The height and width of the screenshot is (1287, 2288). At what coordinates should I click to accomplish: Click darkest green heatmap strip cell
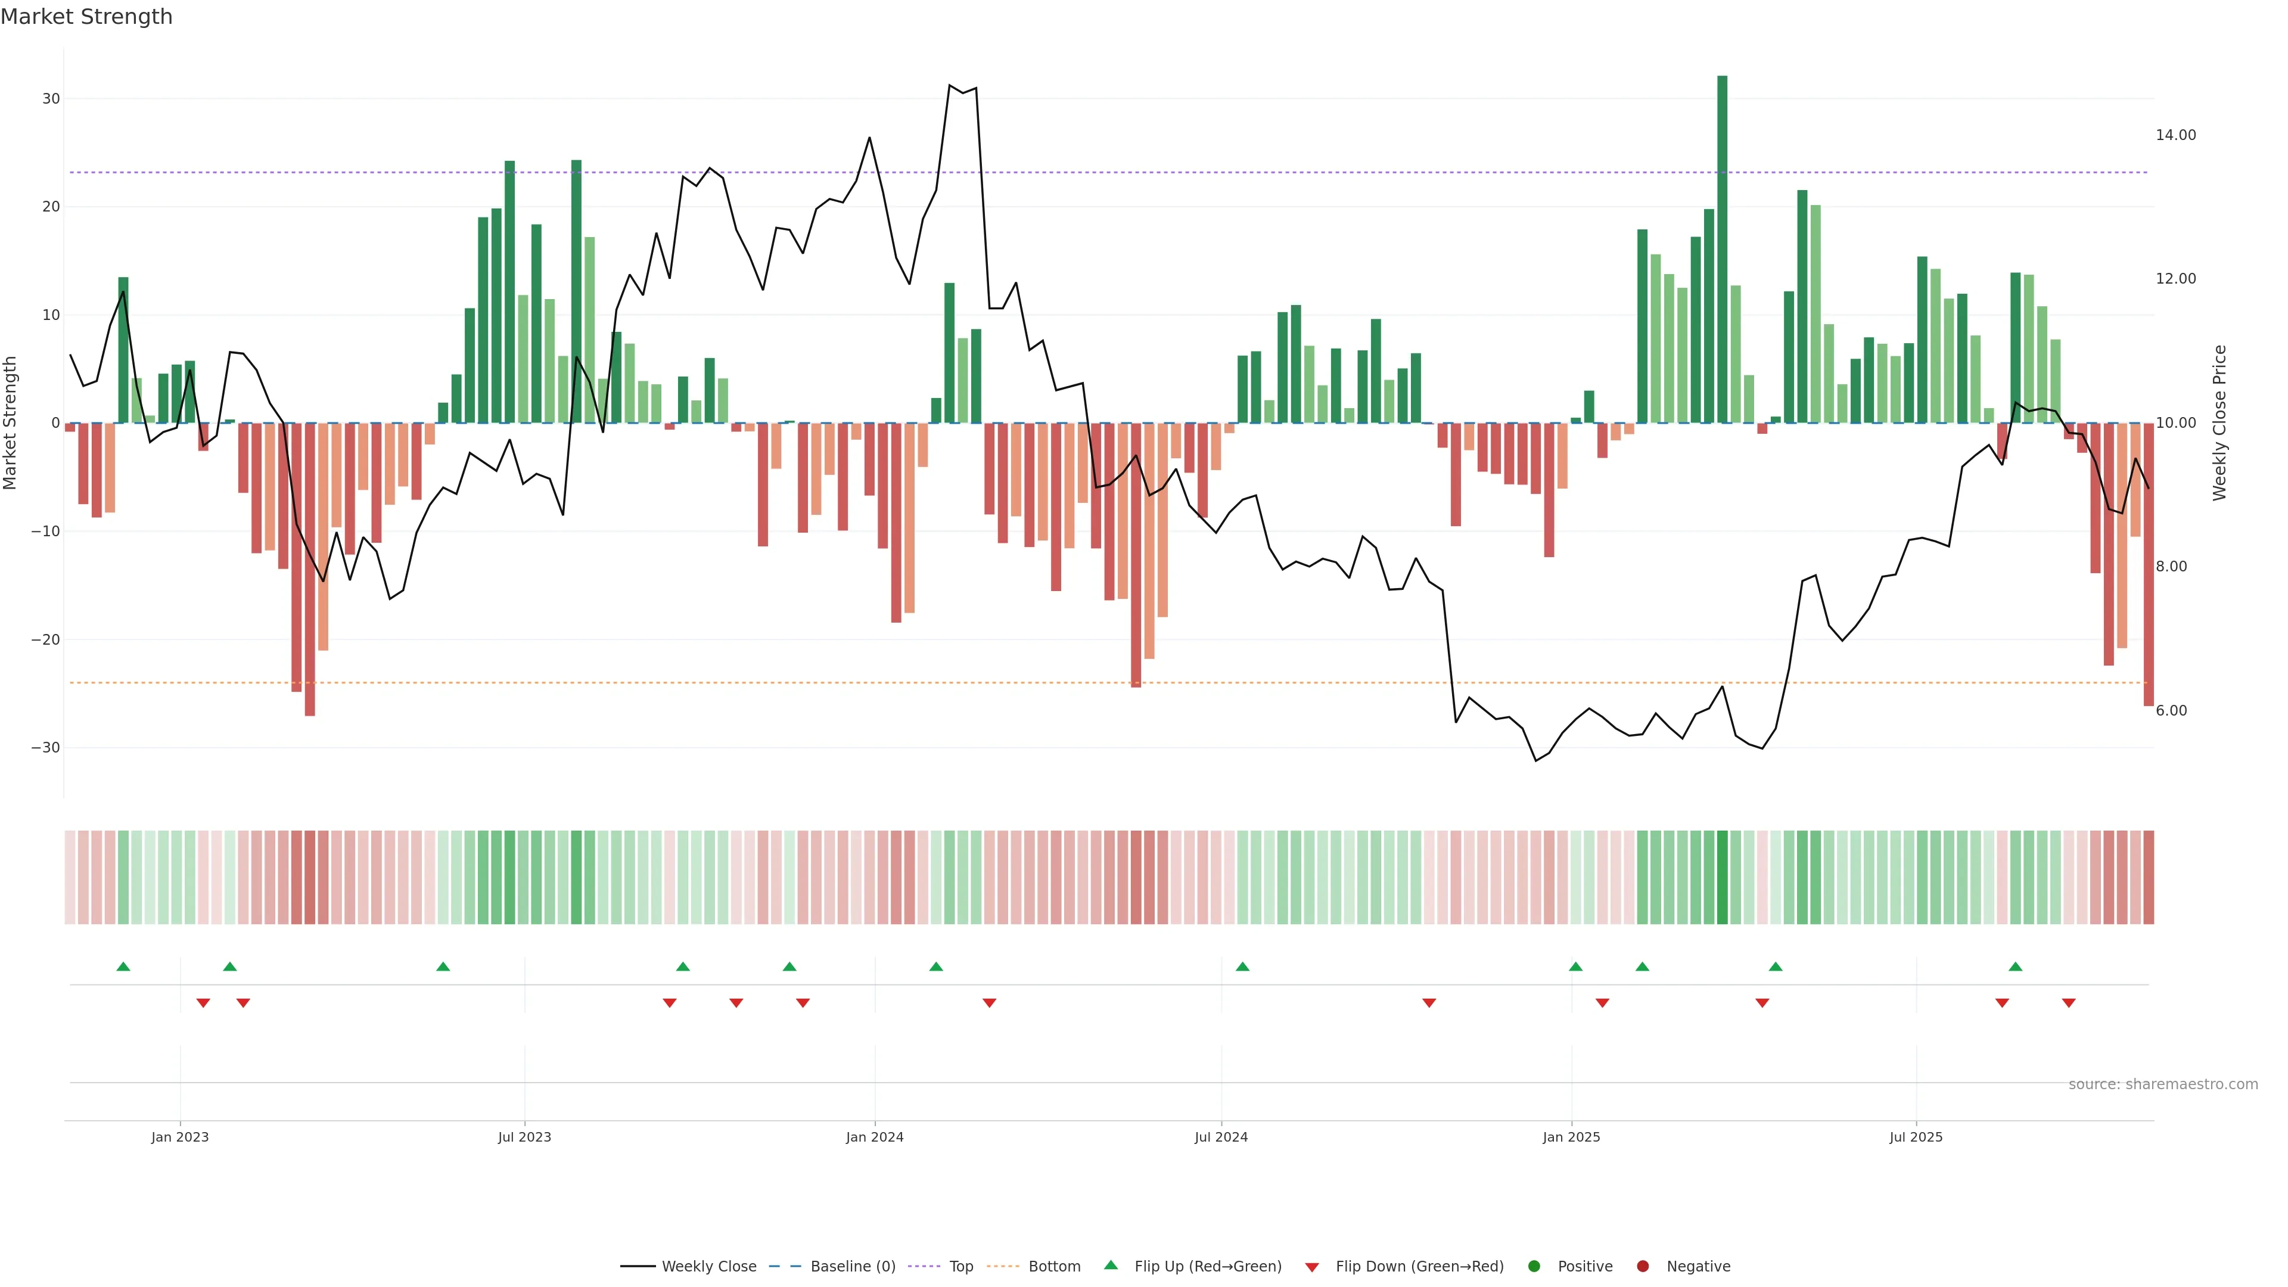(1722, 878)
